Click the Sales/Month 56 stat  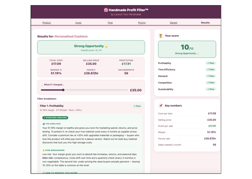tap(126, 72)
